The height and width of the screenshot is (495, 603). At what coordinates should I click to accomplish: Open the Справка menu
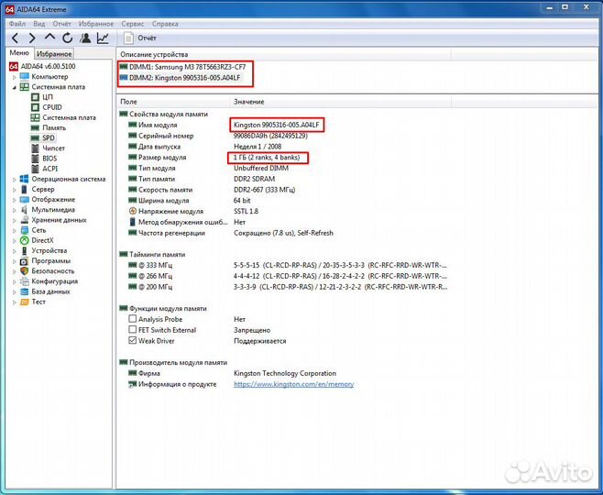tap(165, 24)
